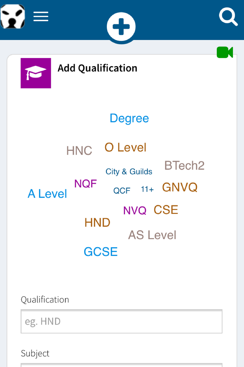
Task: Click the green video camera icon
Action: 225,52
